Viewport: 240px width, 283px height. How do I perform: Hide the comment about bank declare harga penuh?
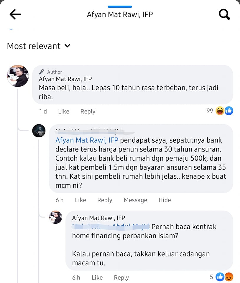pyautogui.click(x=165, y=200)
